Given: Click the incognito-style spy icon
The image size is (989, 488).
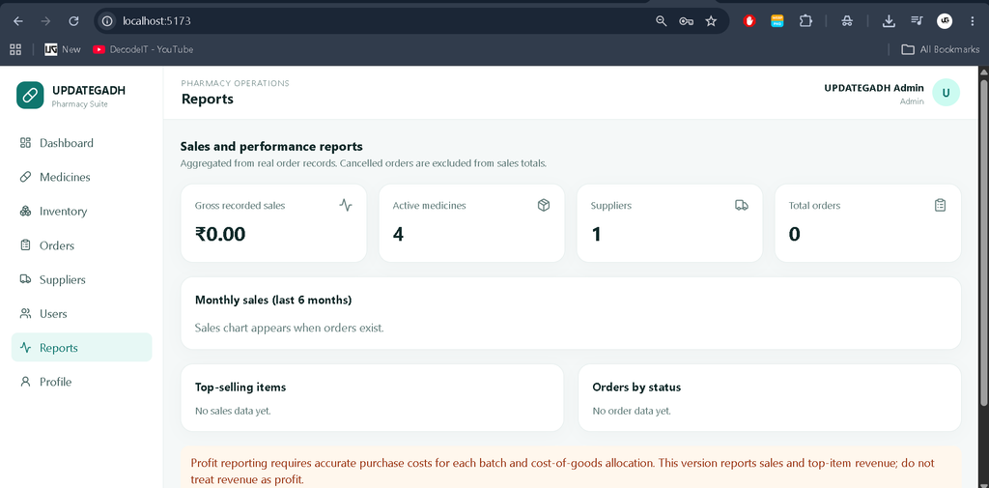Looking at the screenshot, I should tap(847, 21).
